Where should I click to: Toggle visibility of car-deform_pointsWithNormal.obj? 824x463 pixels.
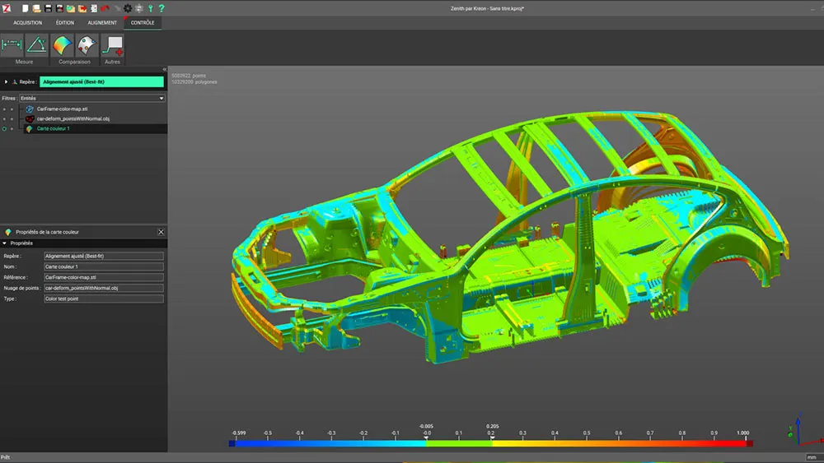click(4, 118)
